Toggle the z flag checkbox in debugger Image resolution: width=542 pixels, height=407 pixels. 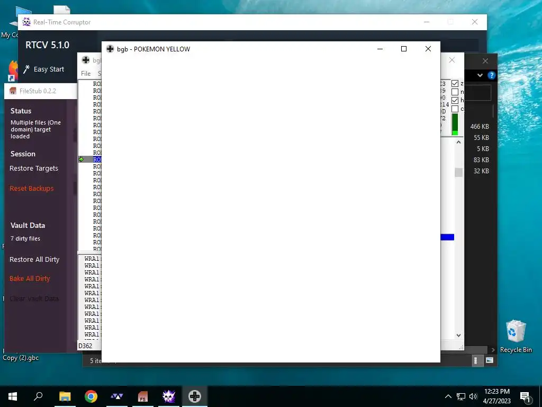click(455, 83)
